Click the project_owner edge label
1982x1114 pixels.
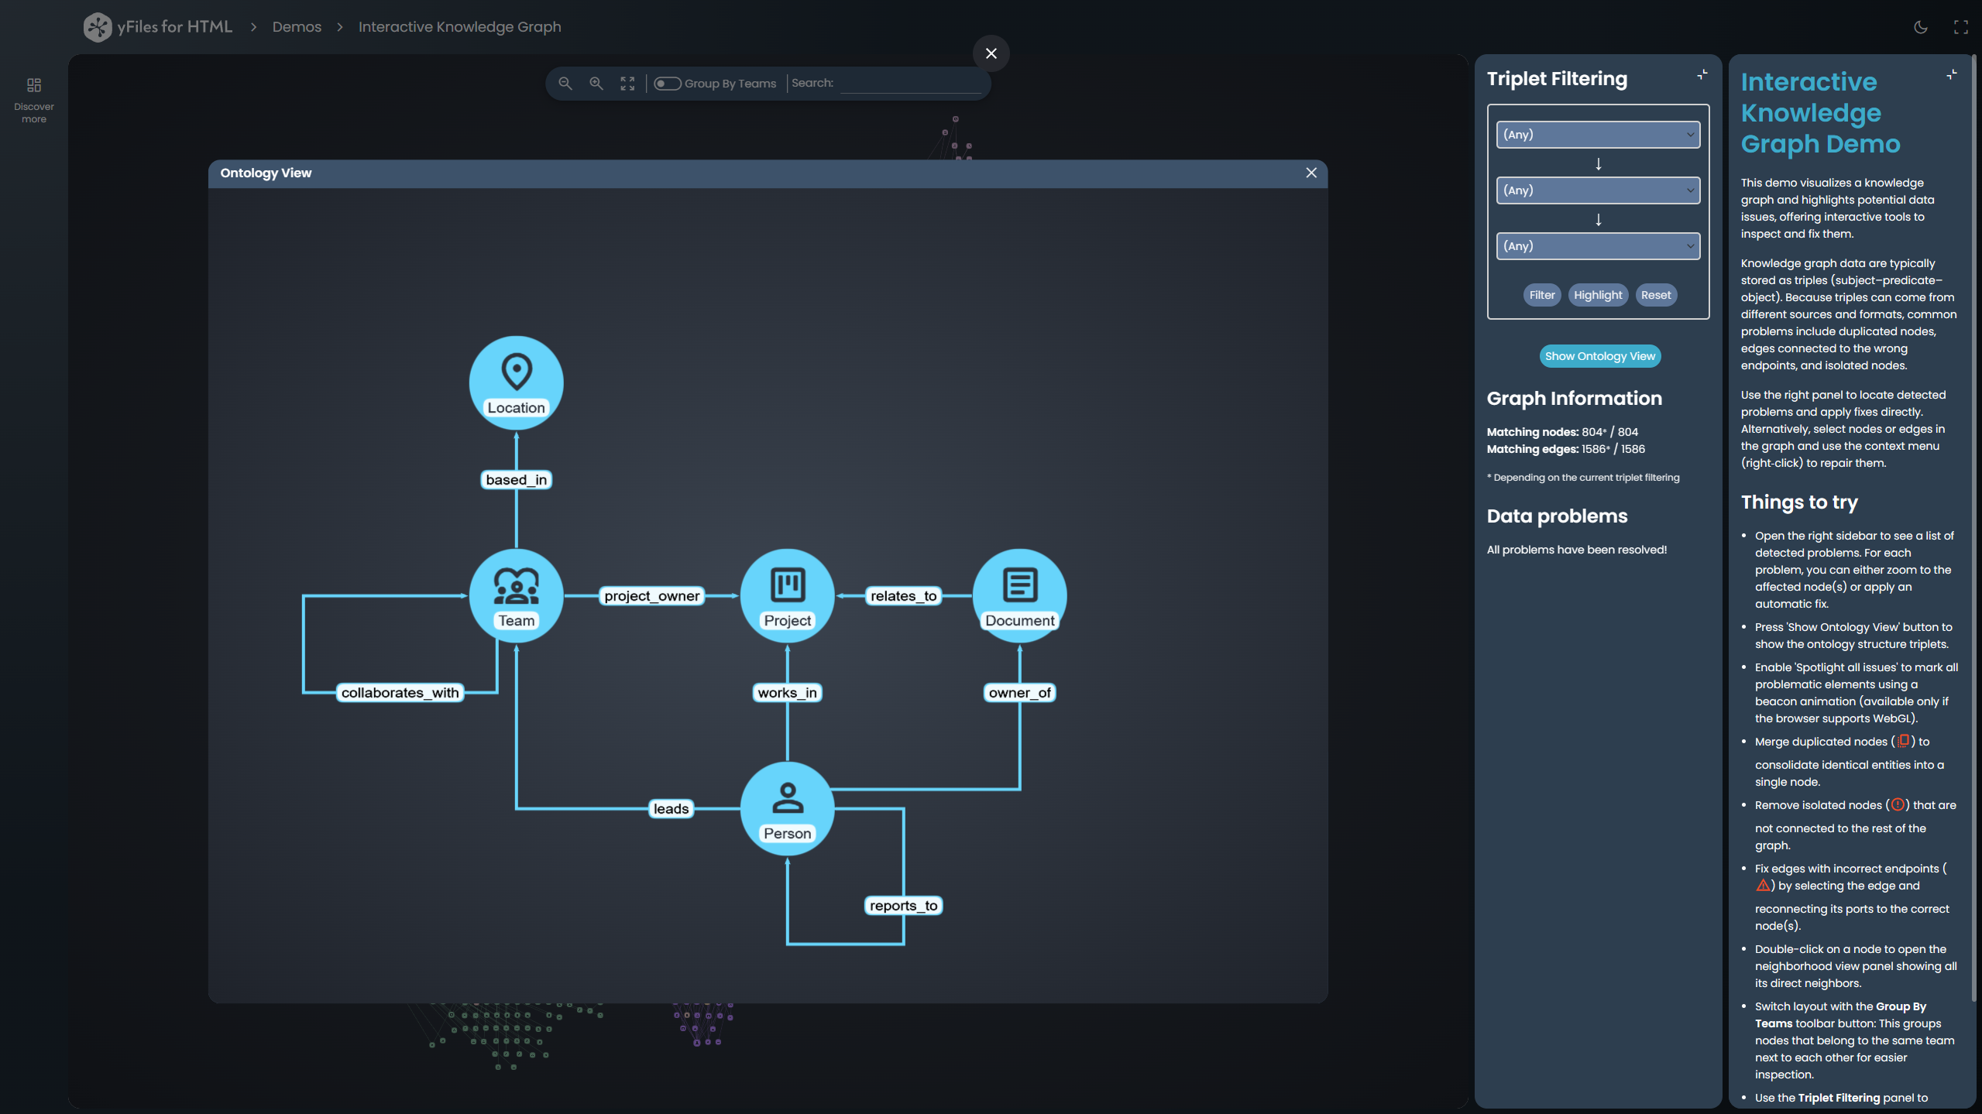tap(651, 596)
